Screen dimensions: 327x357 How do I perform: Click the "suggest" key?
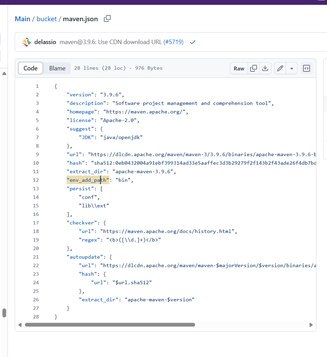tap(80, 129)
